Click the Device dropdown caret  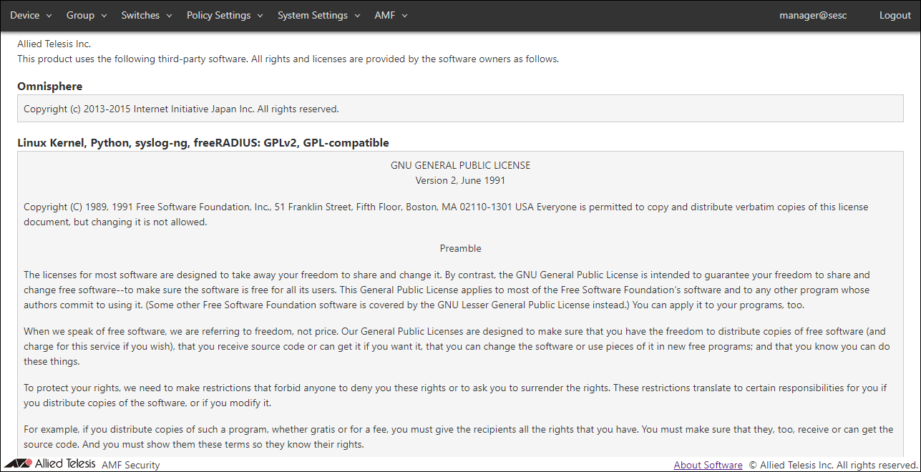point(49,16)
